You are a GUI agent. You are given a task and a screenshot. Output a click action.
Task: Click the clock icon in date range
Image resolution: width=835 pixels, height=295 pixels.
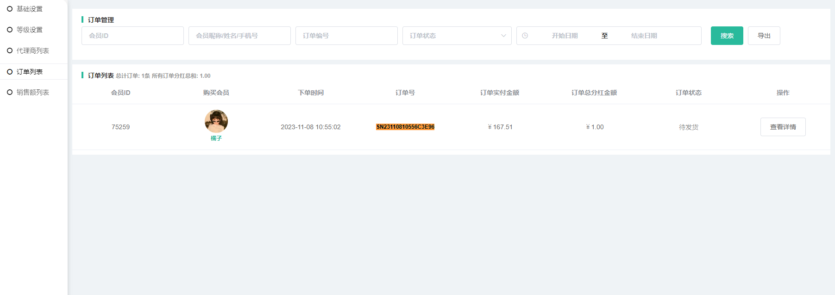(x=525, y=36)
